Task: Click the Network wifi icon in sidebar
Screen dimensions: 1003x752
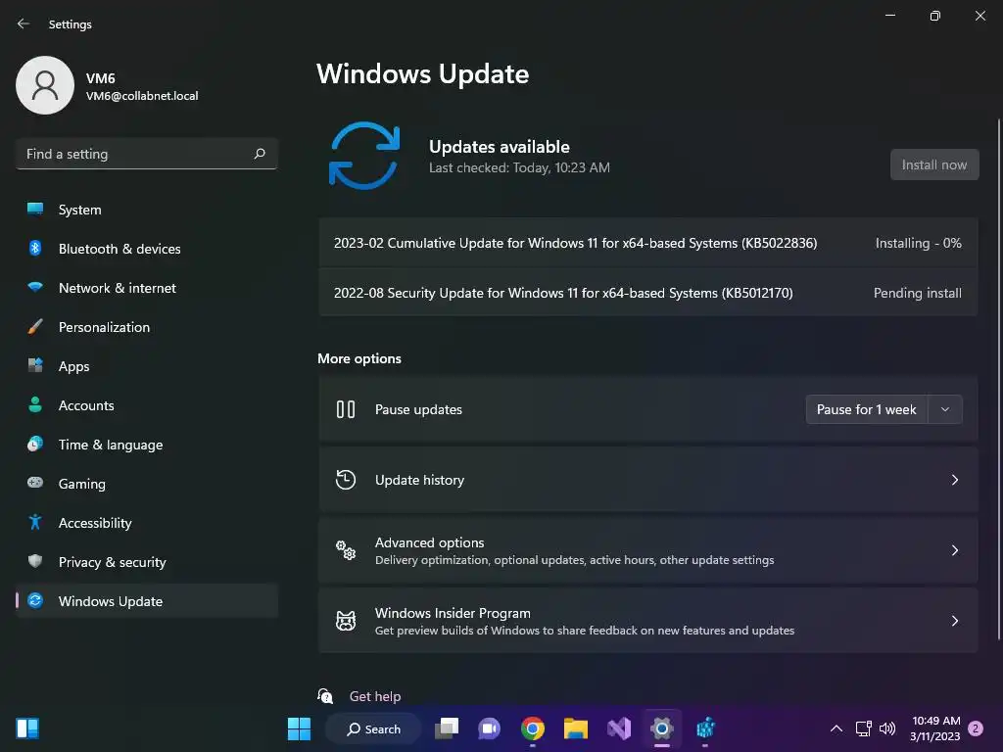Action: [x=35, y=287]
